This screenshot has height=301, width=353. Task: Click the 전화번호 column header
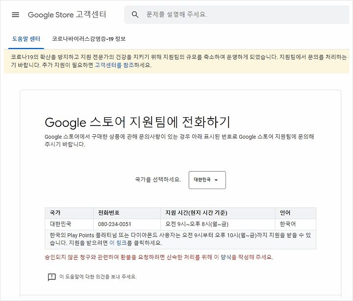[x=127, y=213]
